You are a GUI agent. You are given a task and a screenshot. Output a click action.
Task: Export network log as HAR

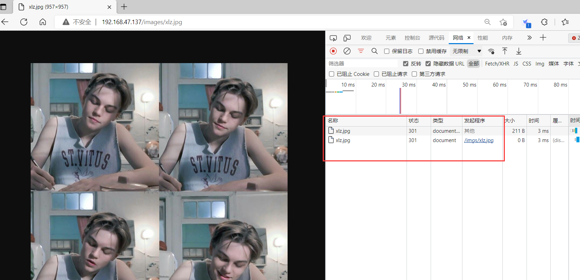click(x=519, y=51)
